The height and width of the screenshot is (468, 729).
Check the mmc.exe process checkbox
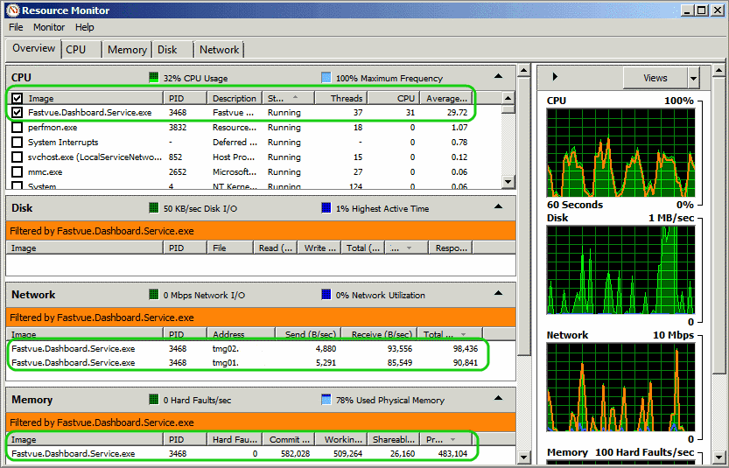[18, 172]
